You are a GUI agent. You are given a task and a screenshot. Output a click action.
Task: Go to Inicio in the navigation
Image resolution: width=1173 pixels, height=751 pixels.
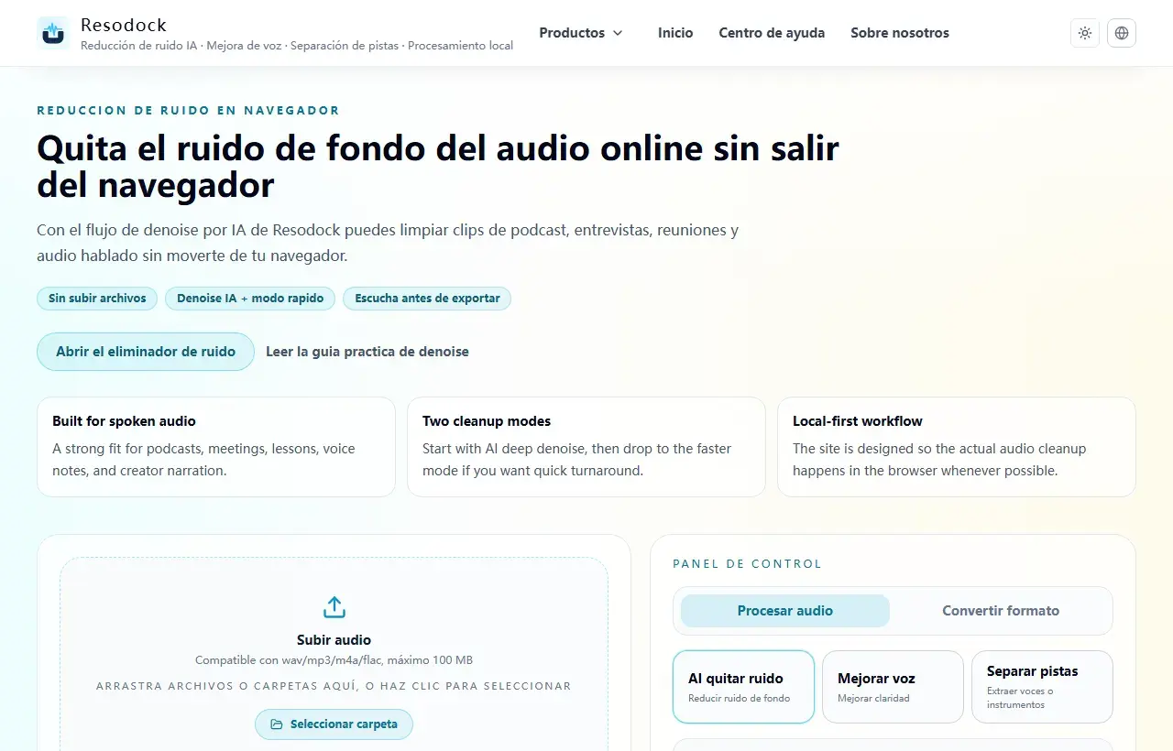(x=675, y=33)
